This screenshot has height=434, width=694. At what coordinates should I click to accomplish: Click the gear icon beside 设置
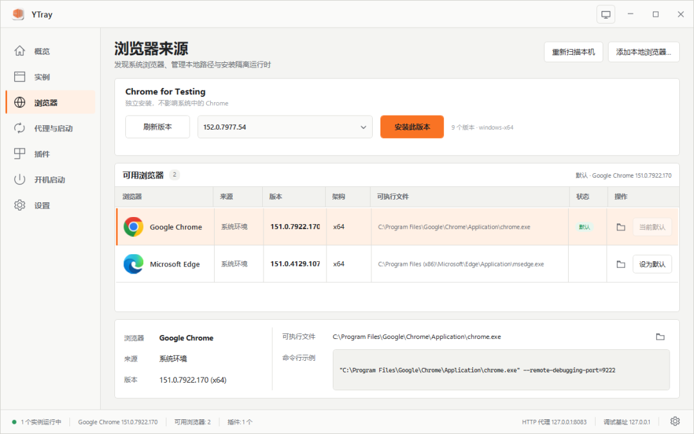pos(19,205)
